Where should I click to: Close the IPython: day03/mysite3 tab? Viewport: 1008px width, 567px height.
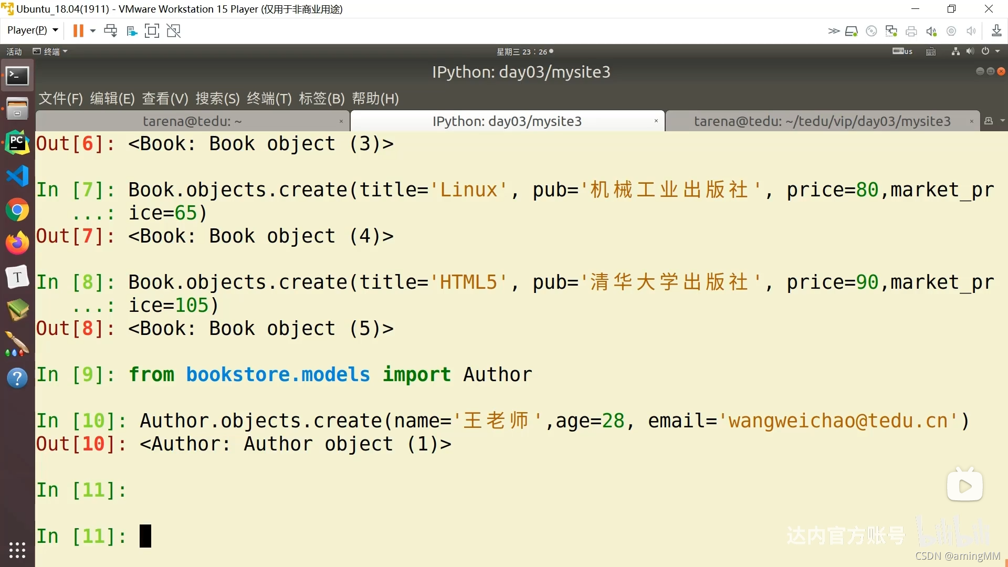pos(656,121)
